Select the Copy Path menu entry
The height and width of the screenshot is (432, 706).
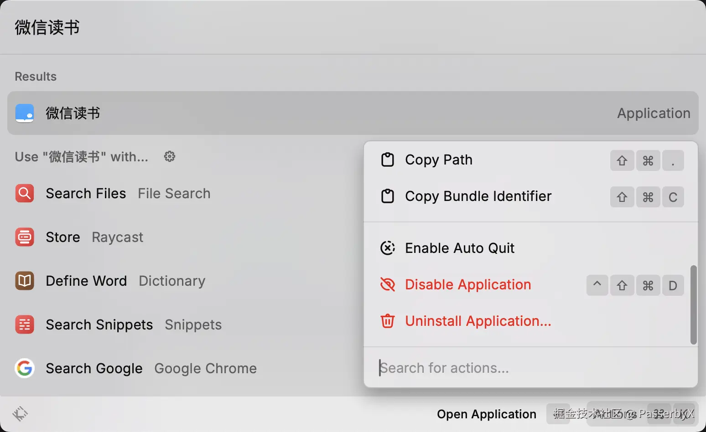pos(439,159)
